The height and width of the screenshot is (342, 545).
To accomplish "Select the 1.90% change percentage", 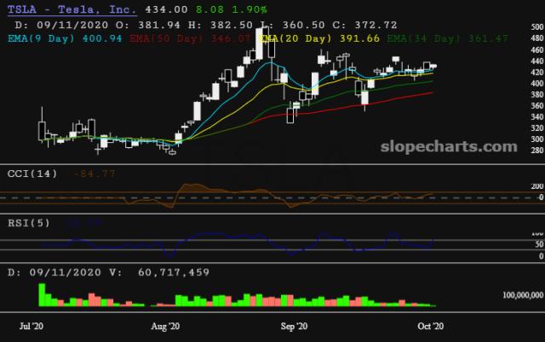I will 250,9.
